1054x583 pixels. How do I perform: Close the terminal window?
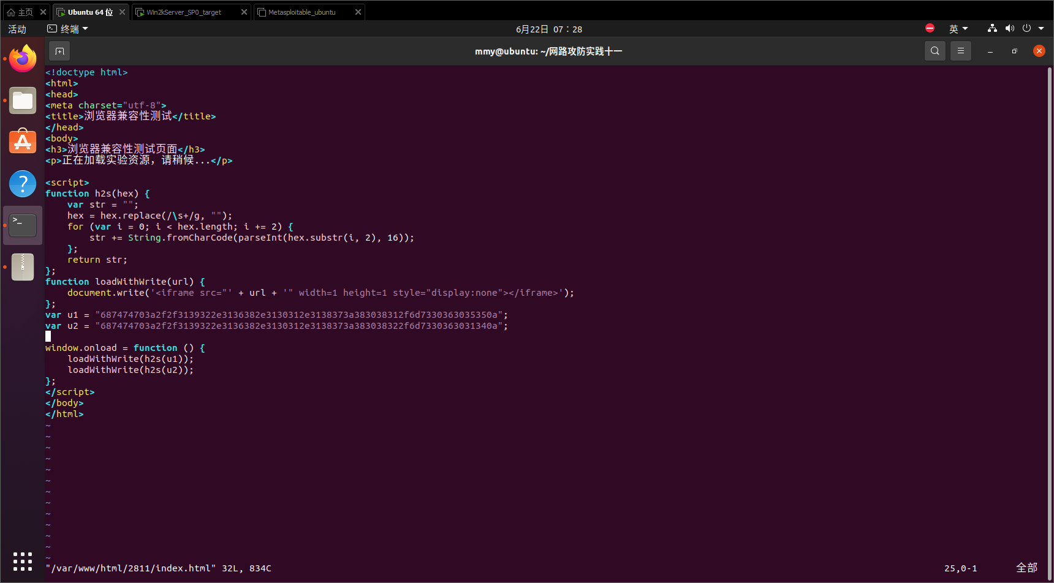click(1039, 51)
